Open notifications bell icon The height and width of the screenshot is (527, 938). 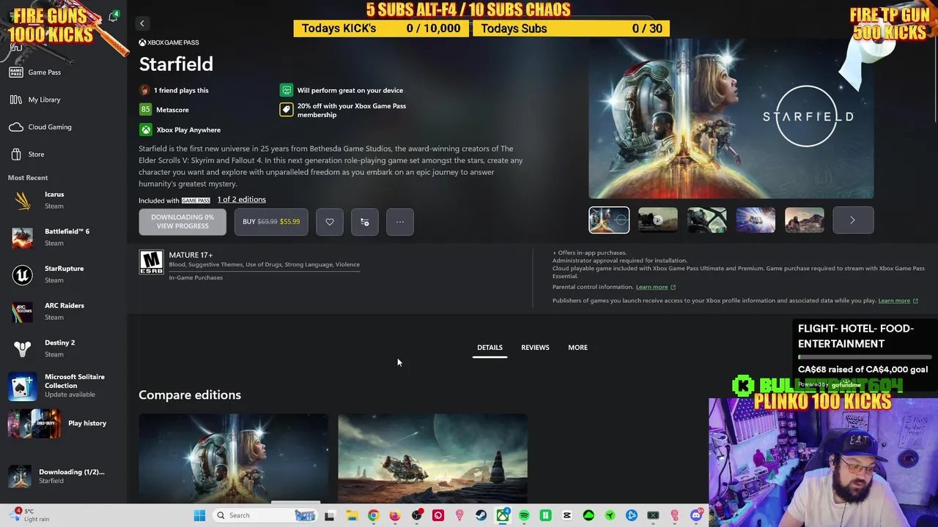coord(113,18)
